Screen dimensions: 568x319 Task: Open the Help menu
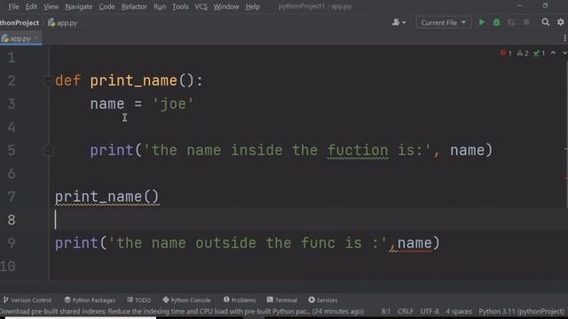(x=252, y=6)
